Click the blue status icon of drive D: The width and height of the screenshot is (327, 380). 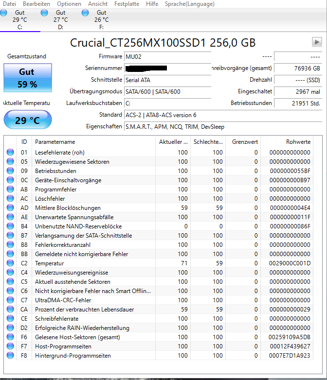pos(44,13)
